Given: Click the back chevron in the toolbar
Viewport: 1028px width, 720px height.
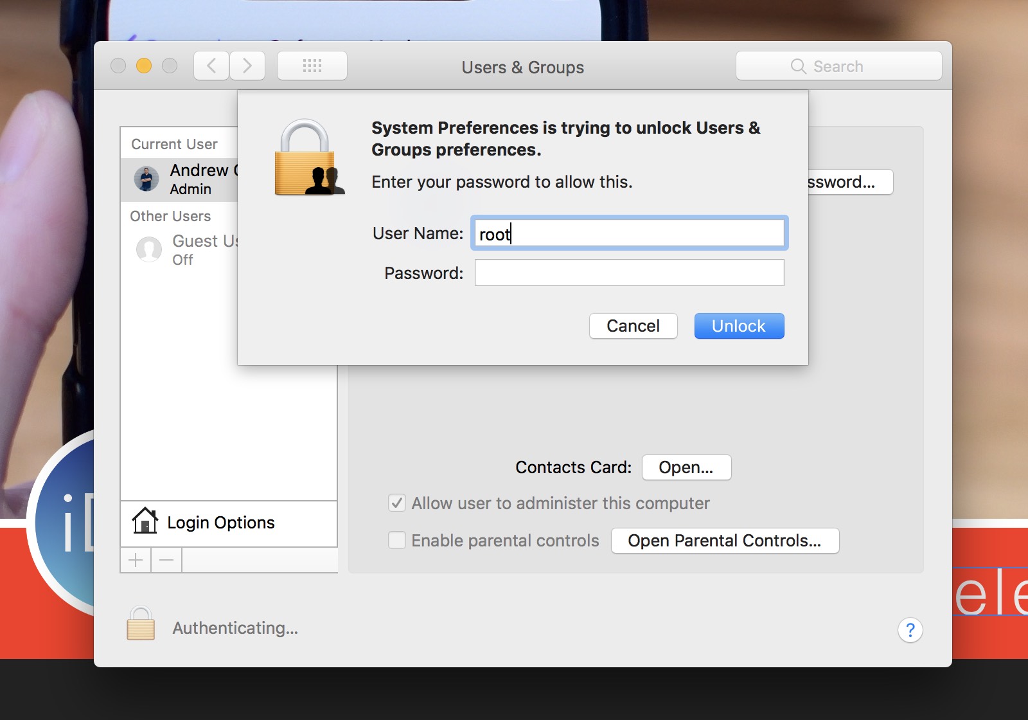Looking at the screenshot, I should pyautogui.click(x=211, y=65).
